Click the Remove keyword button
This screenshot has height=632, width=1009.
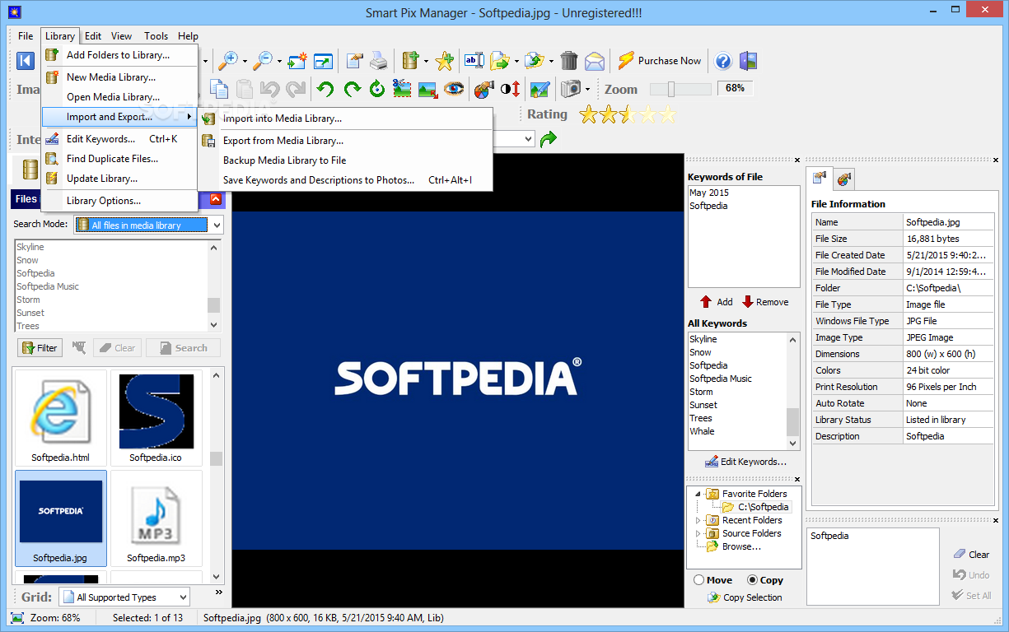[x=765, y=302]
